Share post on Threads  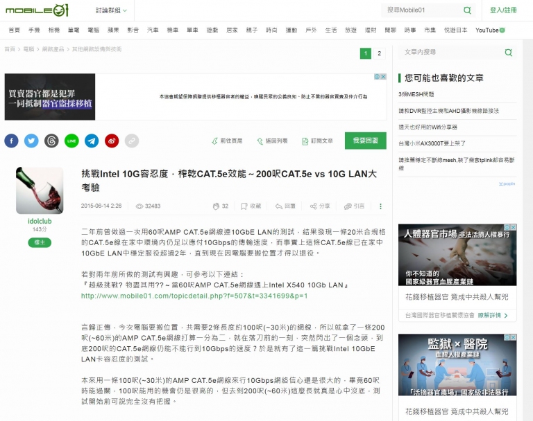(x=51, y=141)
